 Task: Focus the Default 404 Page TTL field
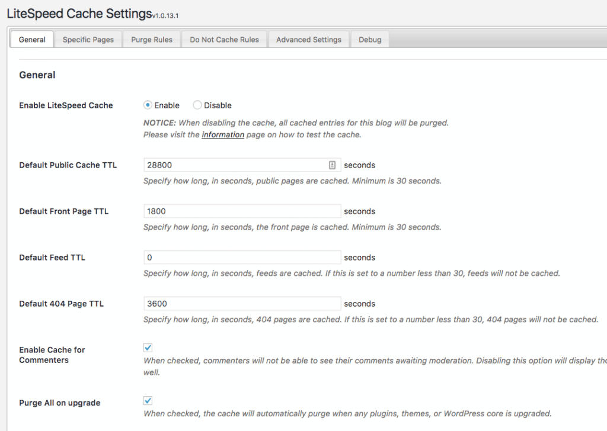click(x=242, y=304)
